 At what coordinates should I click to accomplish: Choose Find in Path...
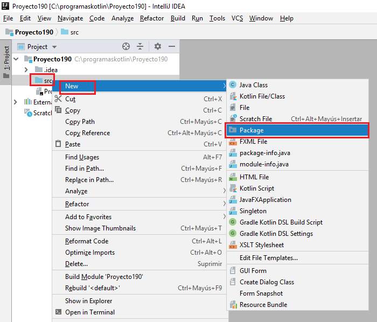point(139,168)
